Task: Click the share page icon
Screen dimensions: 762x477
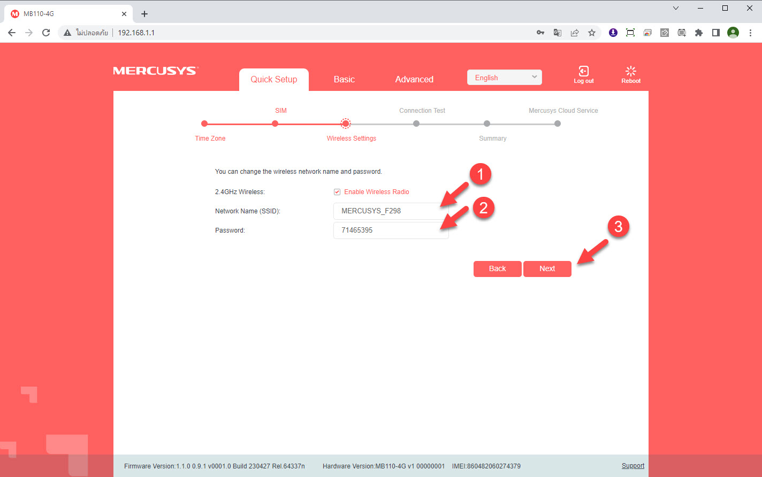Action: coord(575,33)
